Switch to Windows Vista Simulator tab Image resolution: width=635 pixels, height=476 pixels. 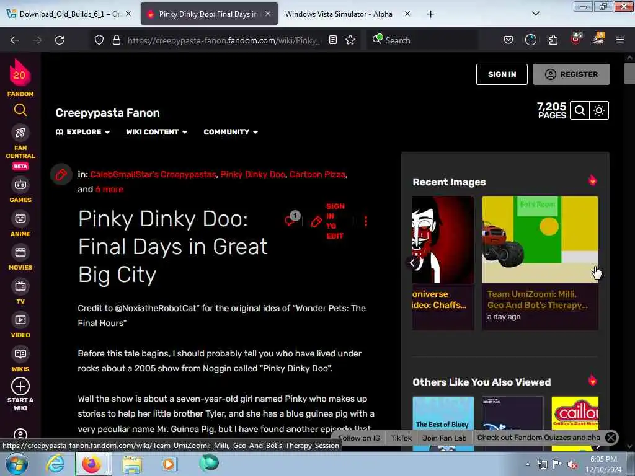tap(339, 14)
